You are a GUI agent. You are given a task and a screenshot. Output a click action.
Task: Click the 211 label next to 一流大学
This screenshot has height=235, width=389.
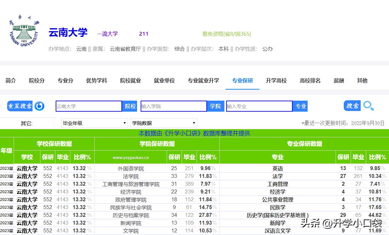pyautogui.click(x=144, y=33)
